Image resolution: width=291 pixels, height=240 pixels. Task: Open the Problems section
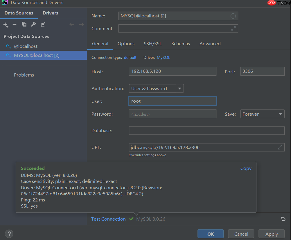tap(24, 75)
